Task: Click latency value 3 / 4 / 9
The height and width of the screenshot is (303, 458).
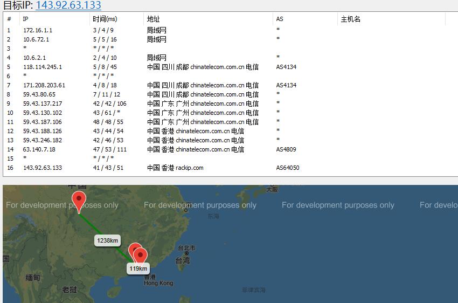Action: click(x=103, y=30)
